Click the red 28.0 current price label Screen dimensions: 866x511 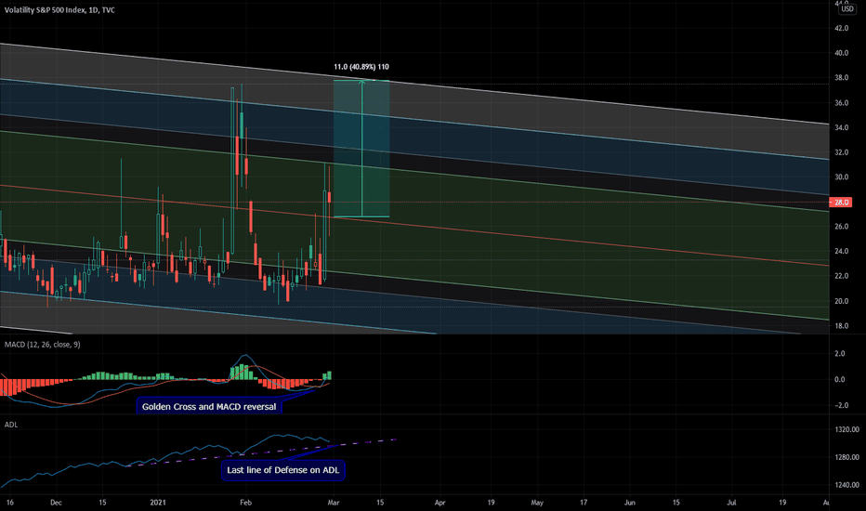click(841, 203)
